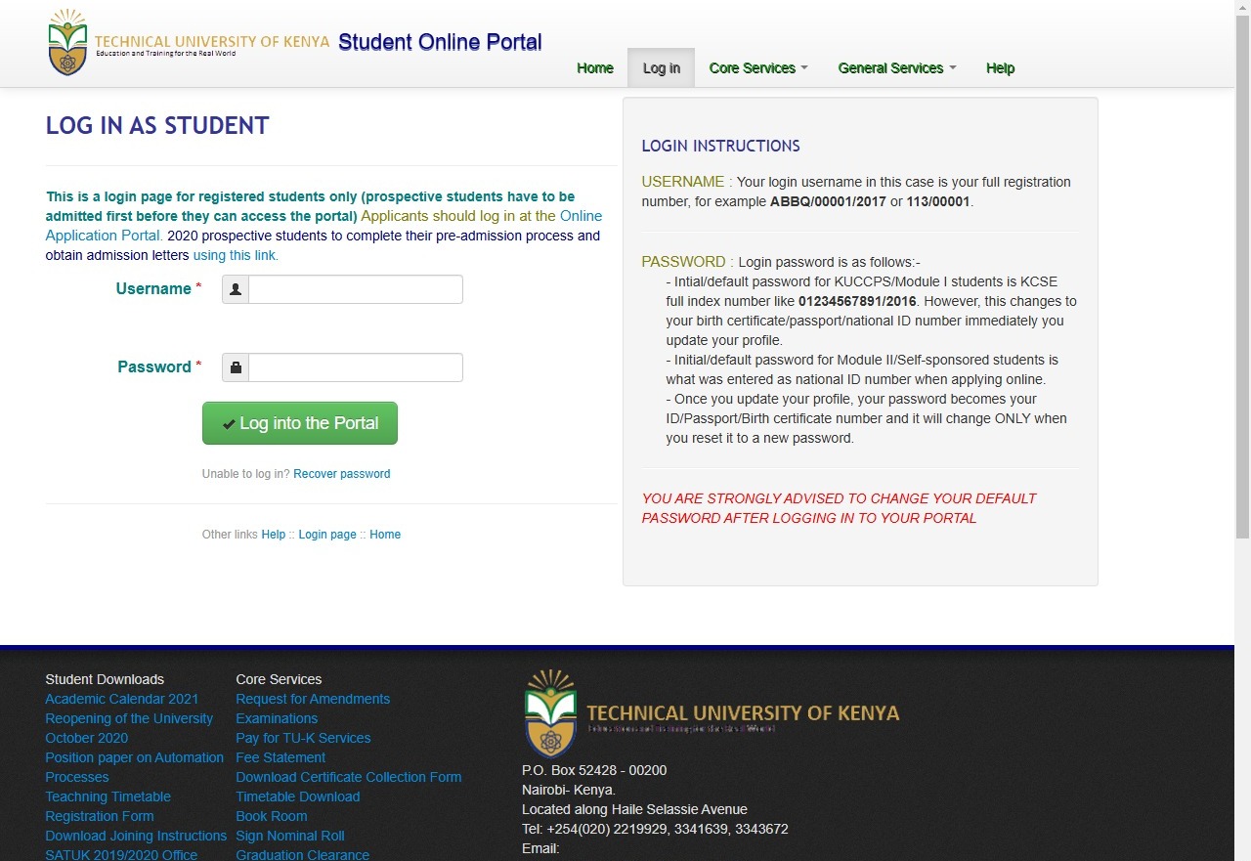Select the Log in tab in the navbar
1251x861 pixels.
coord(662,68)
